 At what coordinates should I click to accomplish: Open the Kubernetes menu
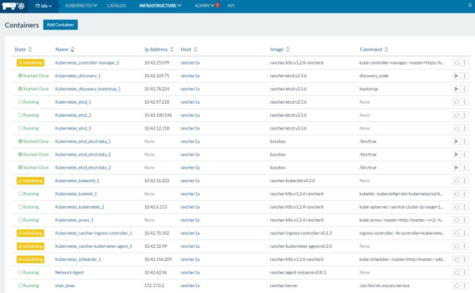(x=81, y=5)
